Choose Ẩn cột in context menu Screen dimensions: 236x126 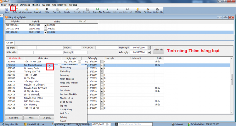point(70,121)
